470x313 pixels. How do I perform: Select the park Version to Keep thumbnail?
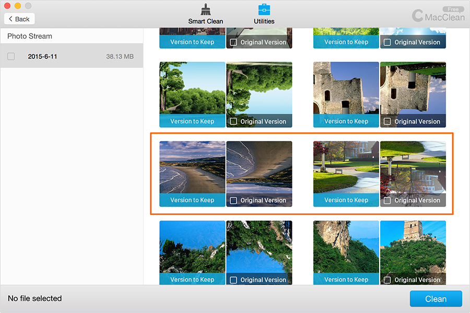[346, 167]
